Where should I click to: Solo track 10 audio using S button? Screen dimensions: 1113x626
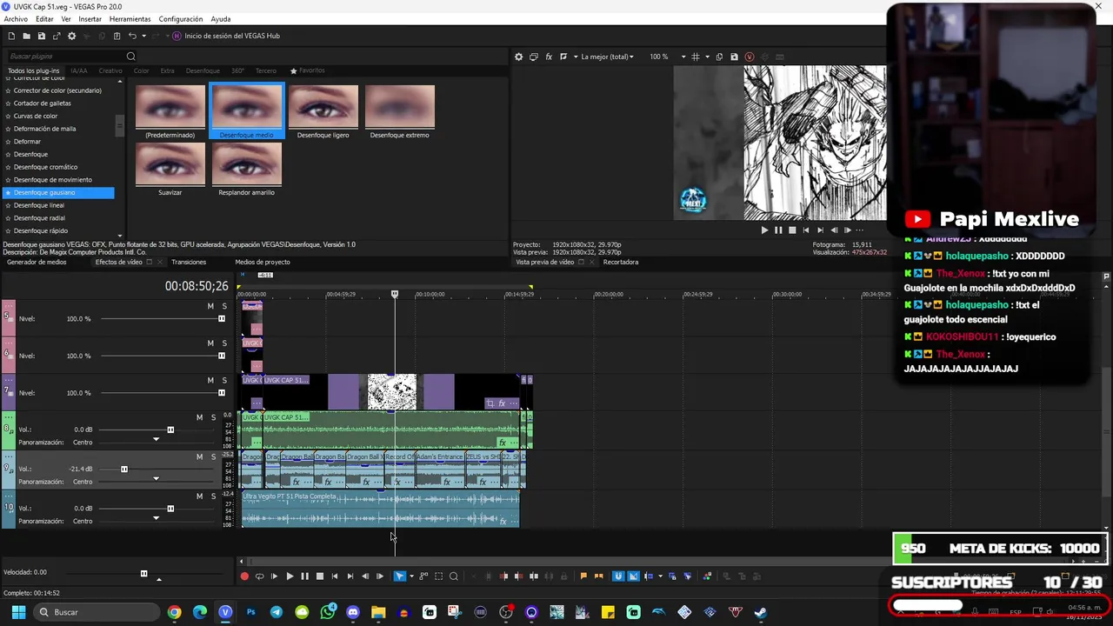pos(213,496)
